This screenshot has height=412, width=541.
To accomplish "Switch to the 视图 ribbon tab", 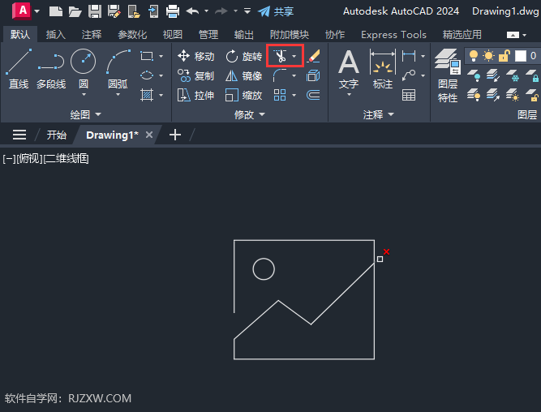I will pos(172,35).
